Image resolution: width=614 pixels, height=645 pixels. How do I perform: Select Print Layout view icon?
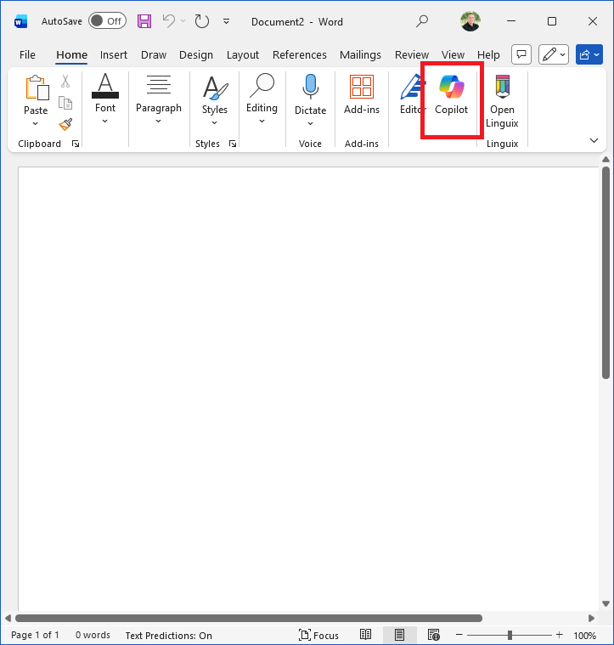399,635
